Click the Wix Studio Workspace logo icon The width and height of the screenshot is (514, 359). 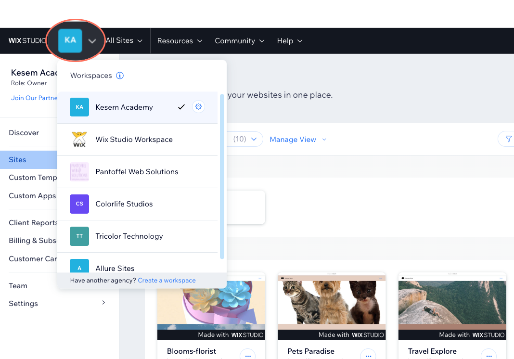79,140
